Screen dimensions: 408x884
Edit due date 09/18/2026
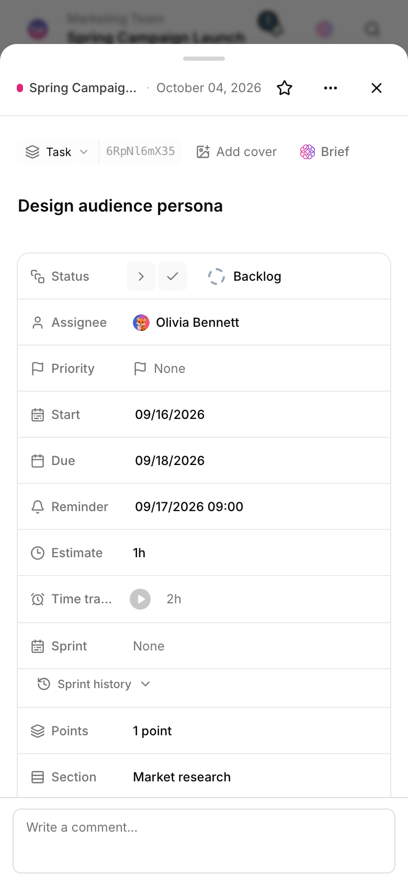point(169,461)
